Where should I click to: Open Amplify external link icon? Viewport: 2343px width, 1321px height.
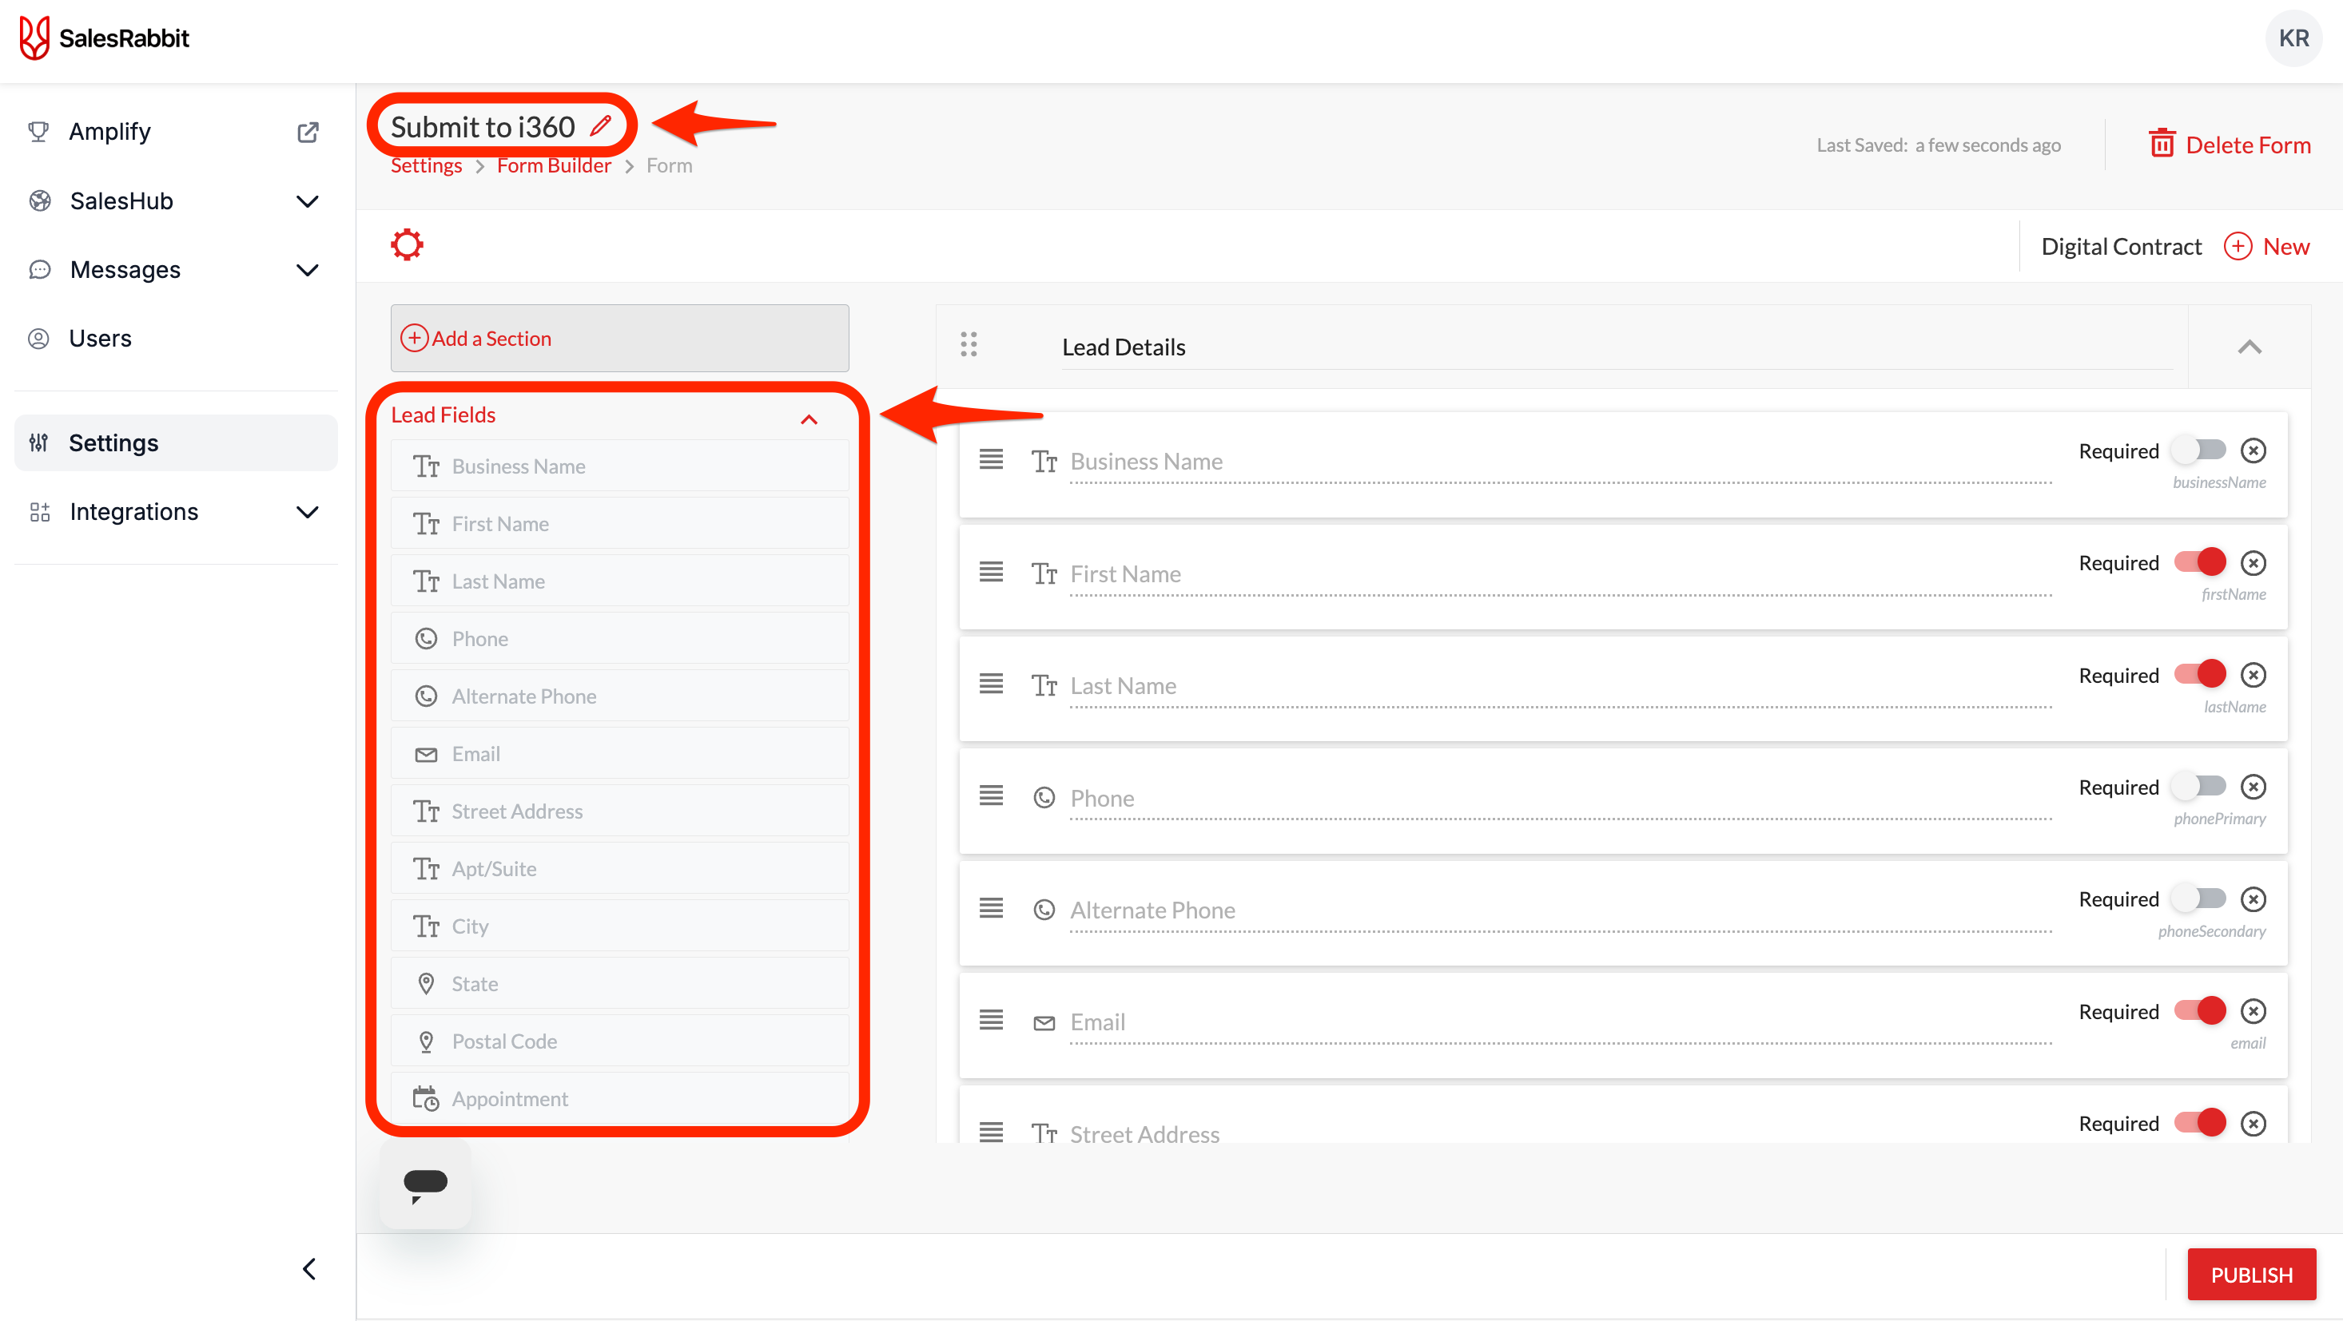click(308, 132)
